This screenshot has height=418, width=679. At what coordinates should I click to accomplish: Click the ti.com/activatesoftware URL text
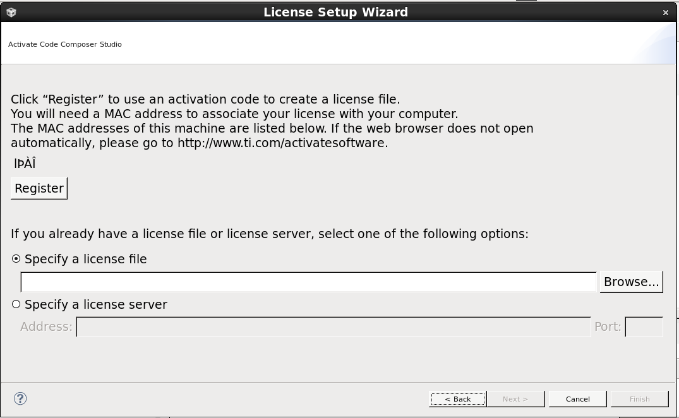pyautogui.click(x=282, y=143)
